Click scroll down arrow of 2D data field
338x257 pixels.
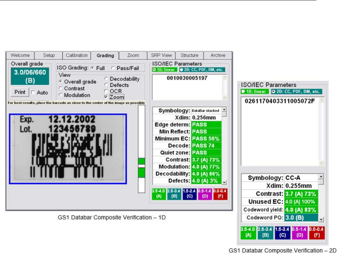click(321, 163)
